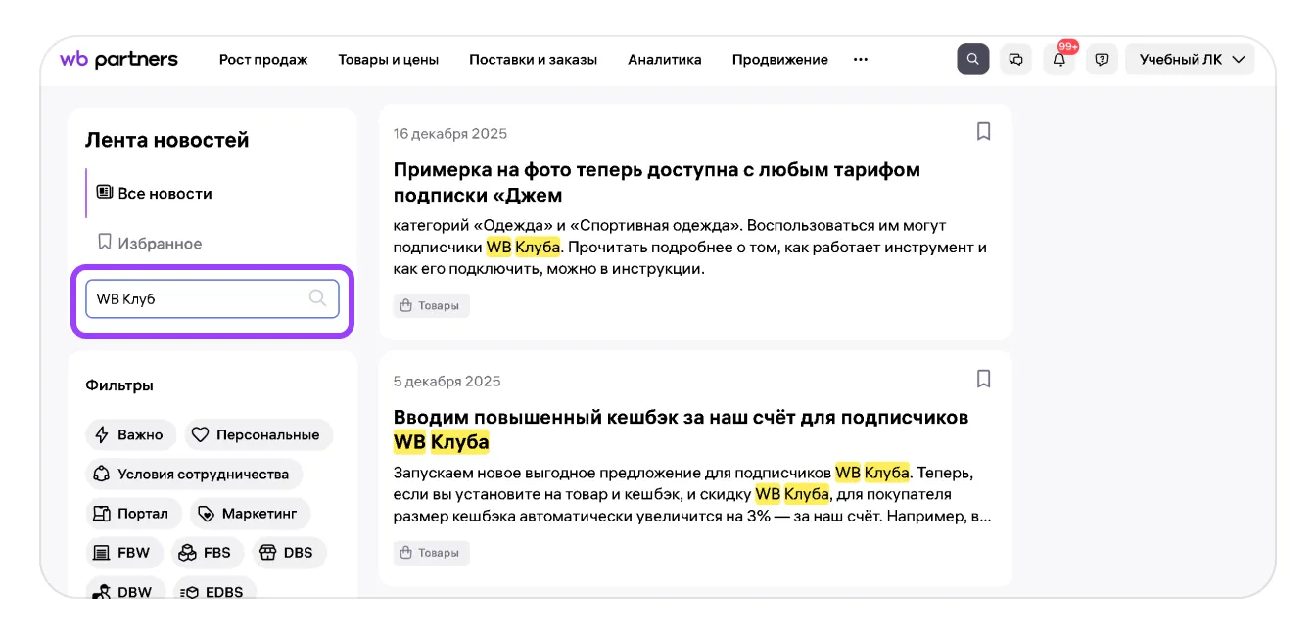Select the Условия сотрудничества filter
This screenshot has width=1316, height=634.
coord(193,475)
